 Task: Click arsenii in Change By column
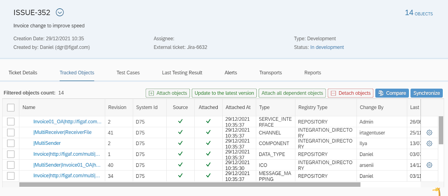pyautogui.click(x=367, y=165)
